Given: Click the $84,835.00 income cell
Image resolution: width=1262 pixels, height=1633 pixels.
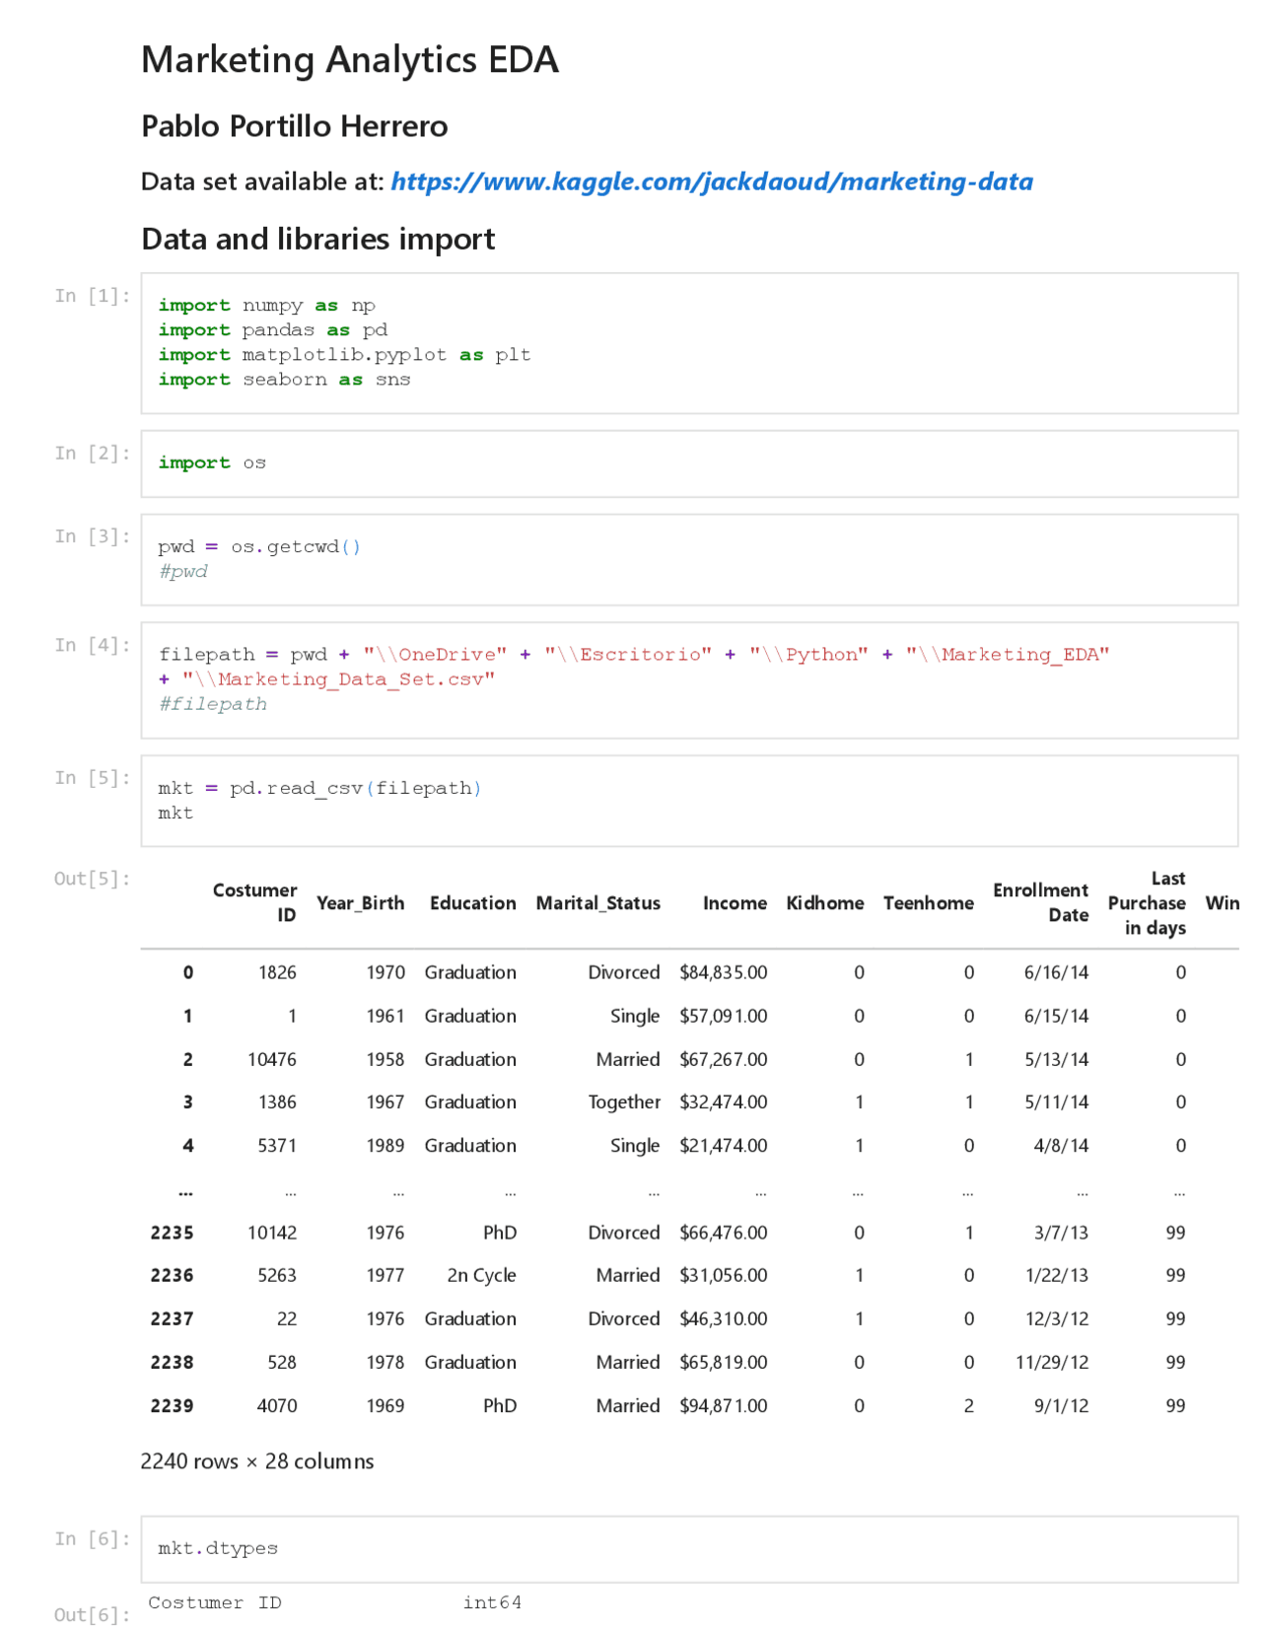Looking at the screenshot, I should (723, 972).
